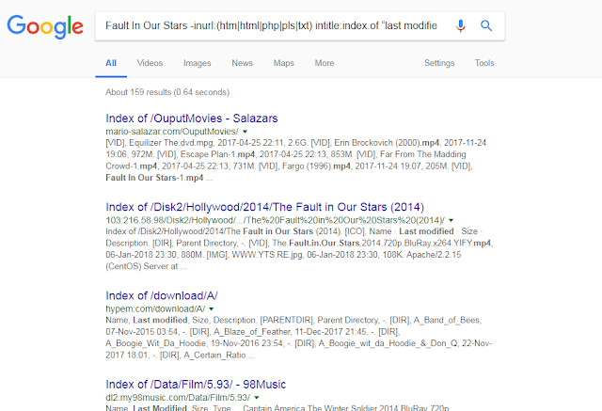Open The Fault in Our Stars (2014) index link

(x=265, y=207)
